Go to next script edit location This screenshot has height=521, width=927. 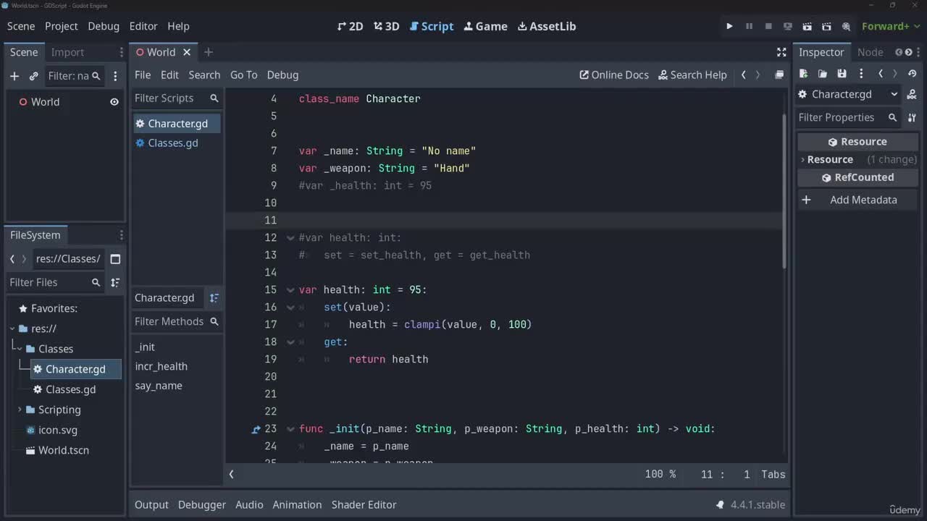pyautogui.click(x=758, y=75)
